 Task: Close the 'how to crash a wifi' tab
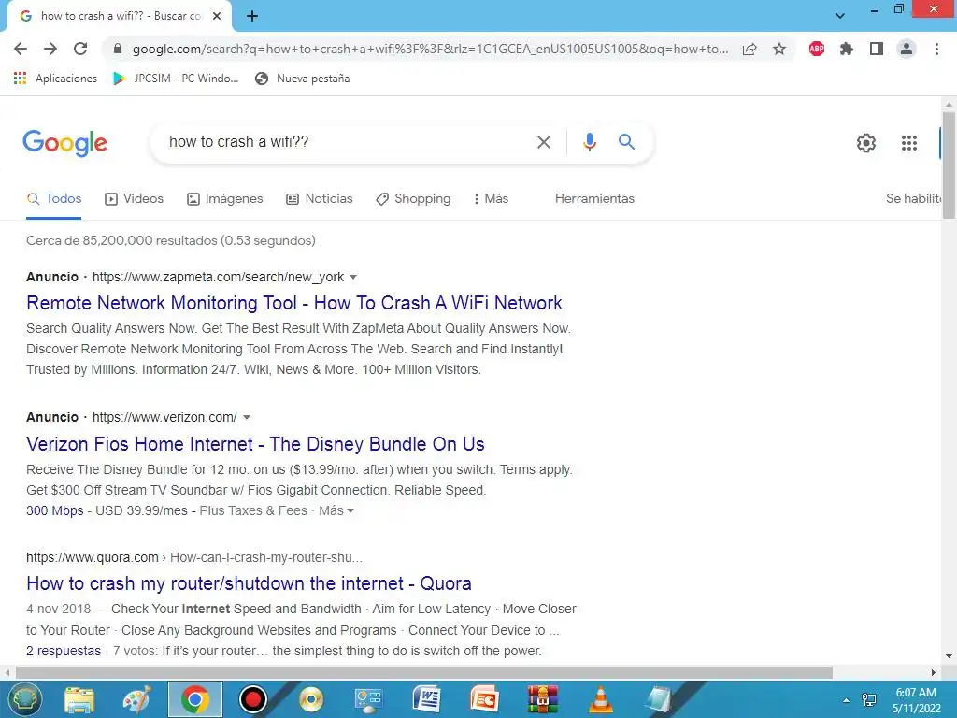(217, 17)
